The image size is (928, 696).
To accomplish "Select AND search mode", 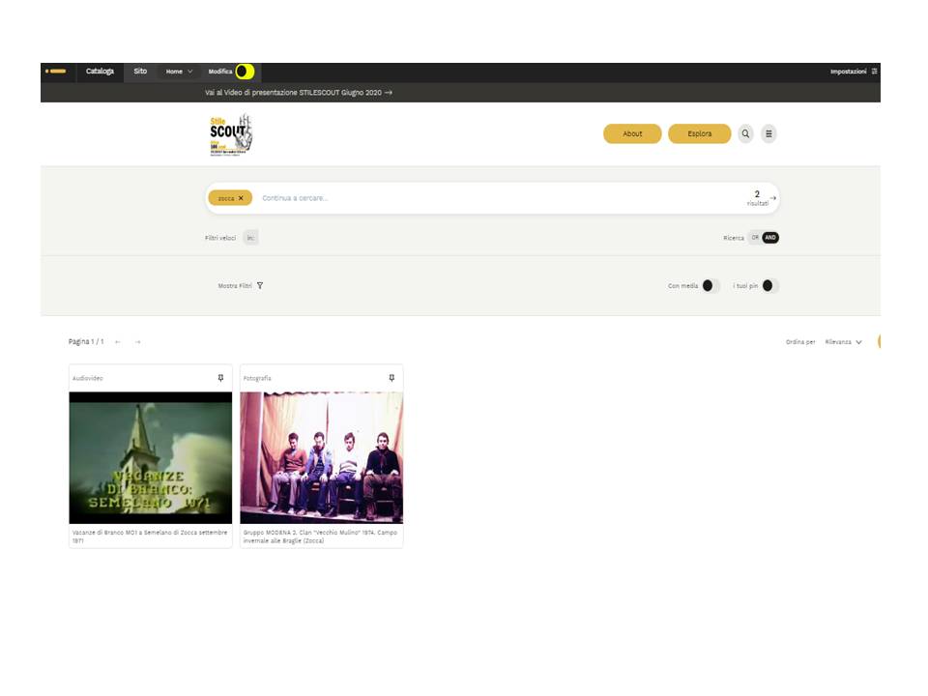I will pyautogui.click(x=770, y=238).
